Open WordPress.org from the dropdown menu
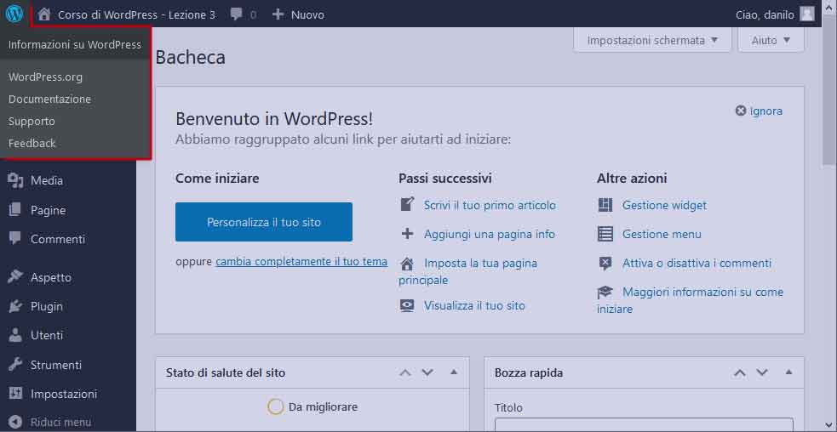837x432 pixels. click(x=45, y=77)
